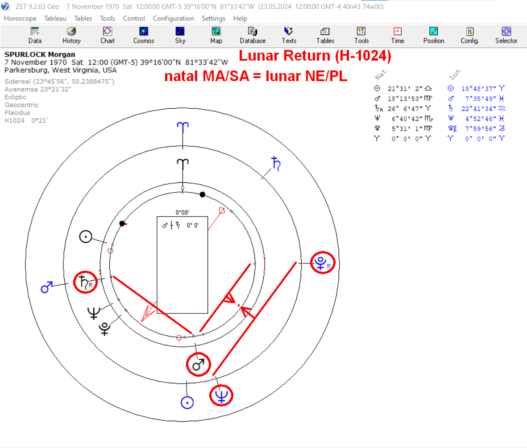The height and width of the screenshot is (448, 527).
Task: Open the Tables toolbar icon
Action: 325,35
